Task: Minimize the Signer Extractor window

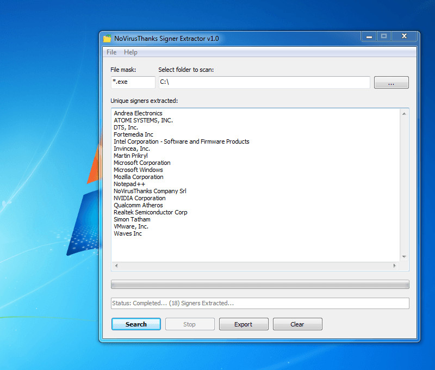Action: coord(369,36)
